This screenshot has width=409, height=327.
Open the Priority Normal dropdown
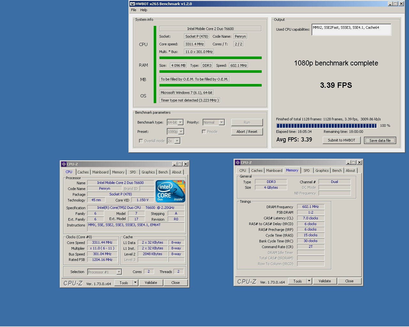(x=222, y=122)
